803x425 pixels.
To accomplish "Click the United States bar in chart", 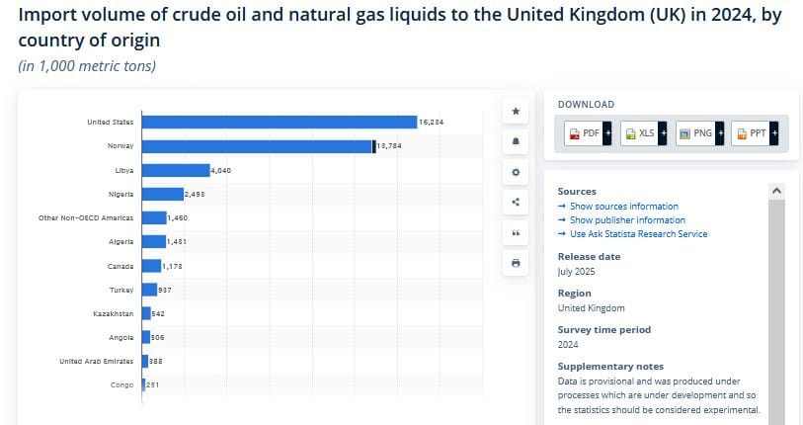I will pyautogui.click(x=279, y=122).
